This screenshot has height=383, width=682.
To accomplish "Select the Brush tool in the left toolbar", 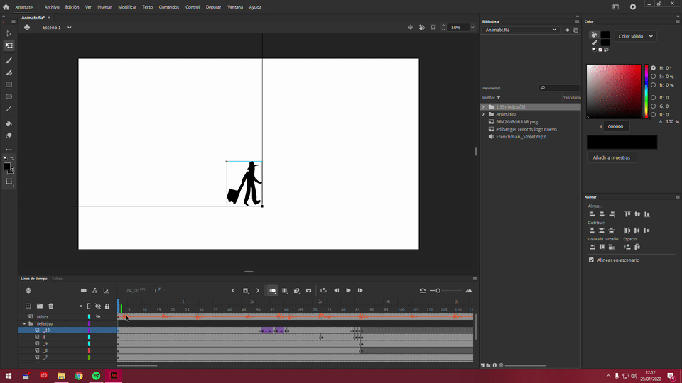I will [9, 60].
